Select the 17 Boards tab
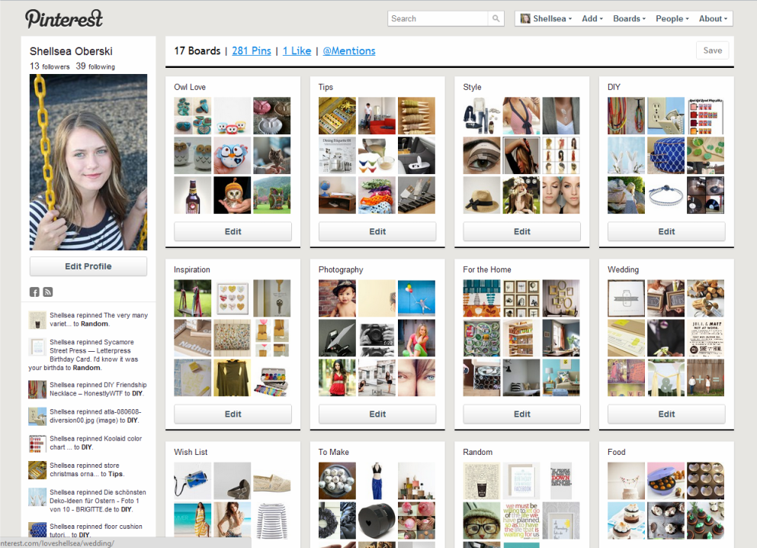 197,50
